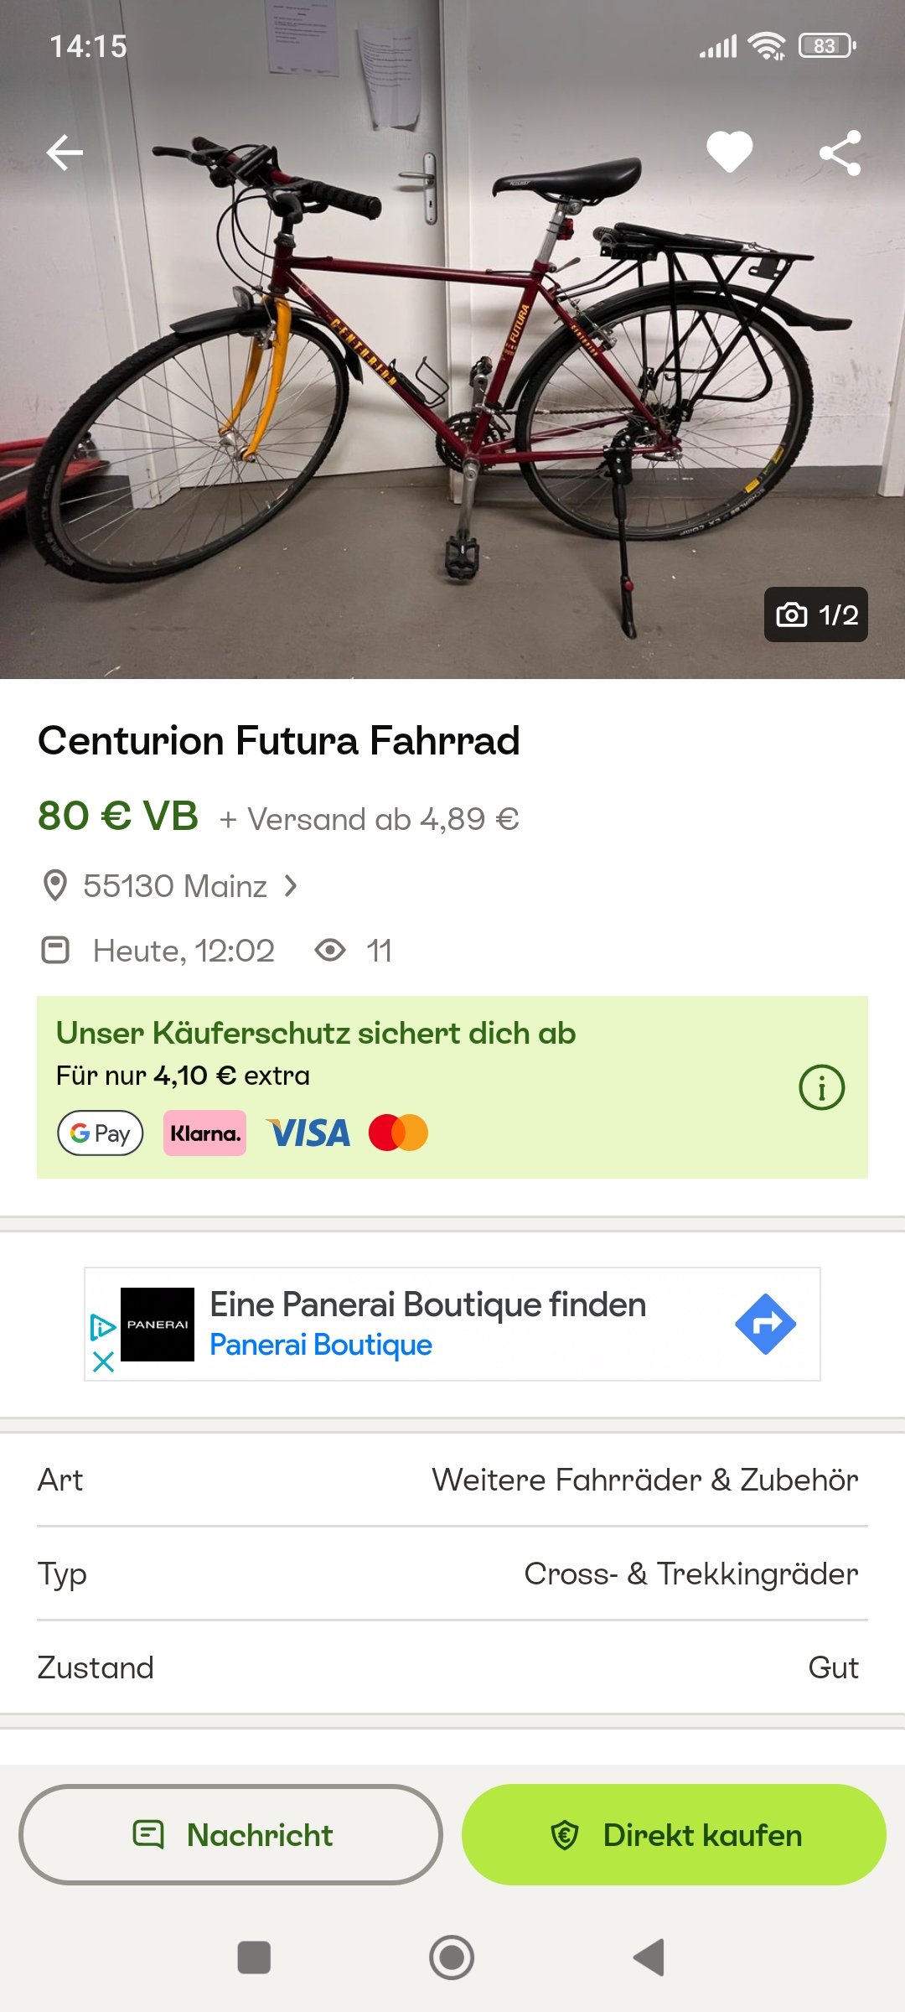Viewport: 905px width, 2012px height.
Task: Tap the VISA logo
Action: coord(308,1133)
